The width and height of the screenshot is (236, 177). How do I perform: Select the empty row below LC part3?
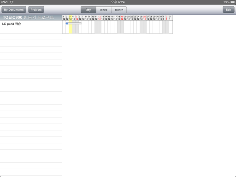[31, 30]
